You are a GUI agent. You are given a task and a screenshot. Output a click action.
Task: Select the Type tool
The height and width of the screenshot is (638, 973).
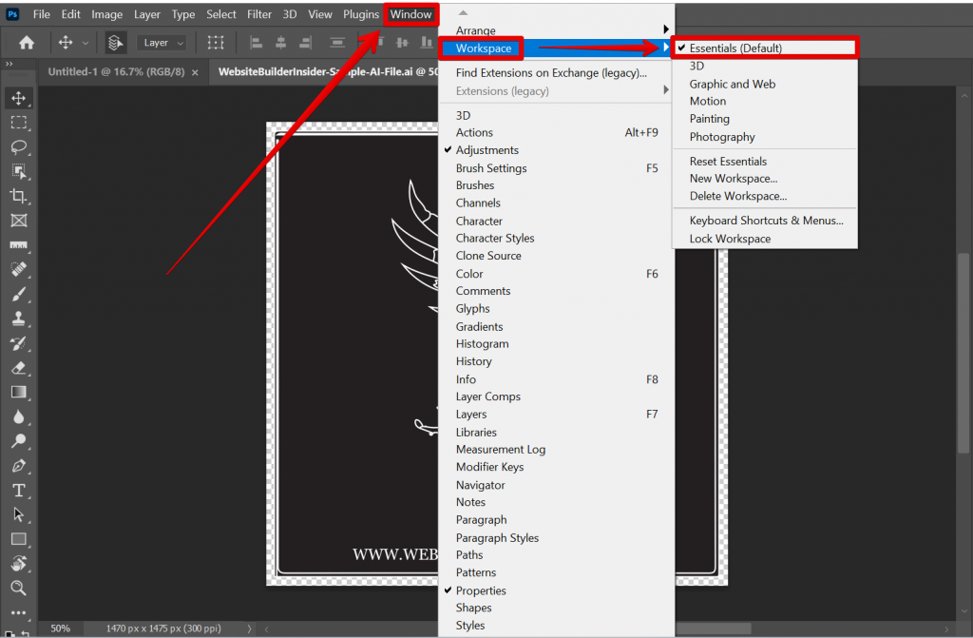(x=17, y=491)
